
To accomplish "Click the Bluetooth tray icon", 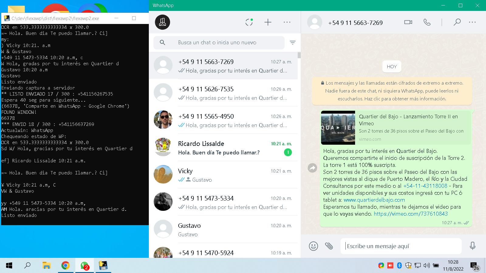I will tap(399, 266).
